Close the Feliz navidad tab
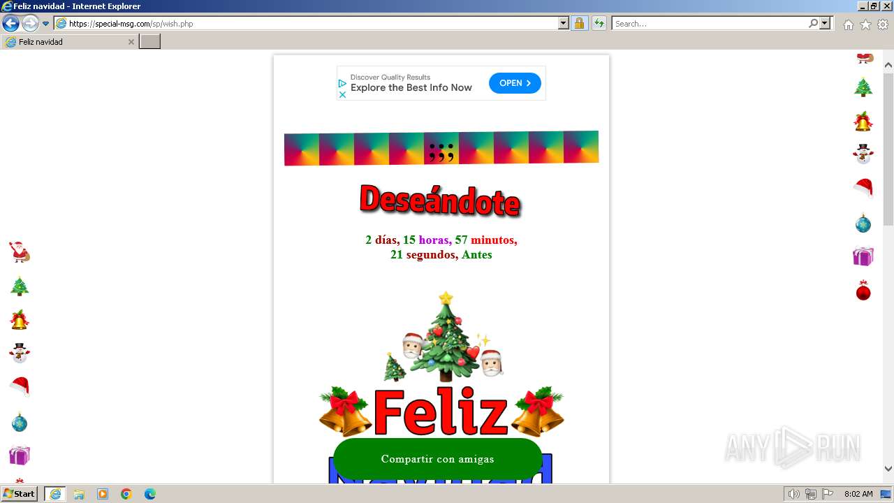The height and width of the screenshot is (503, 894). pos(131,42)
